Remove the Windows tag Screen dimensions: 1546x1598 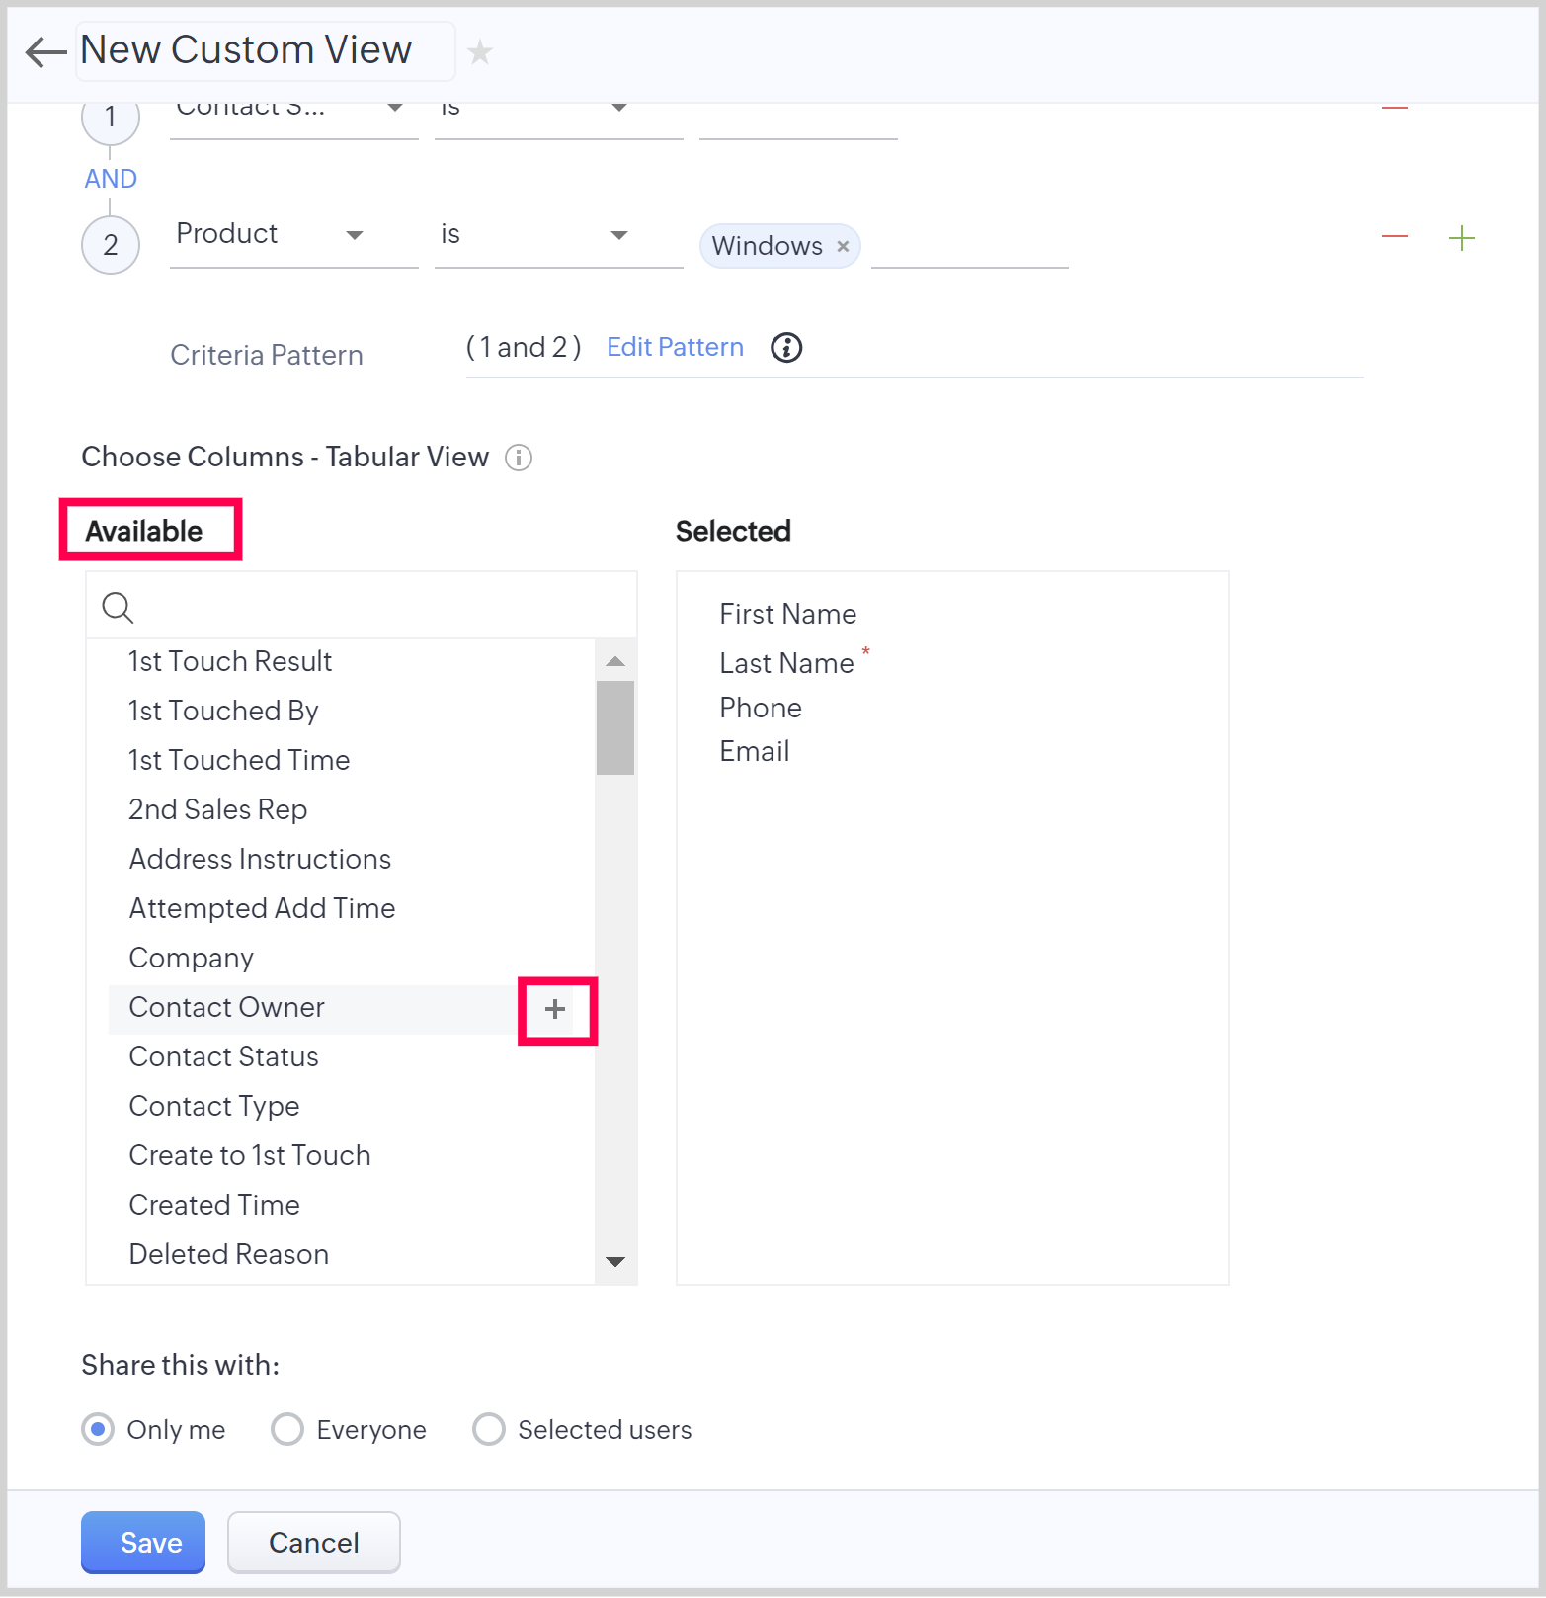843,247
